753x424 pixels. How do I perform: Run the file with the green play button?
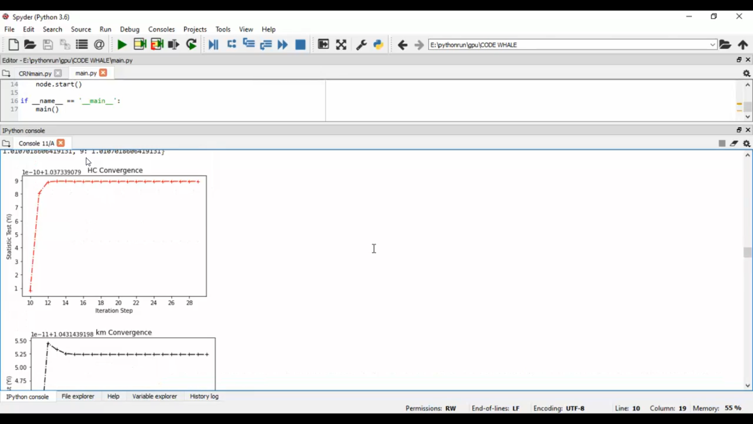click(121, 45)
